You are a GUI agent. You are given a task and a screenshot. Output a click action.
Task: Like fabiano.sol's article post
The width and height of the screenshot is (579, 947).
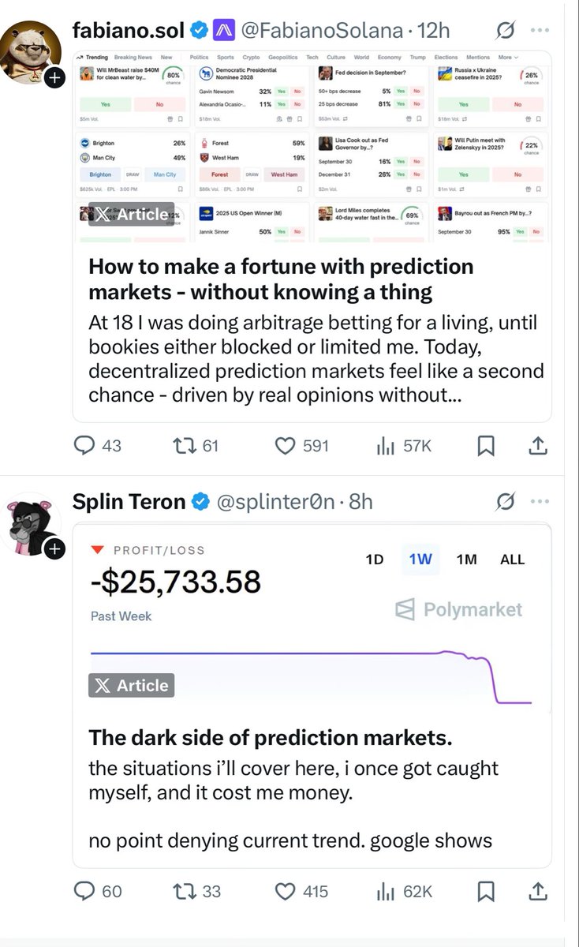(284, 445)
